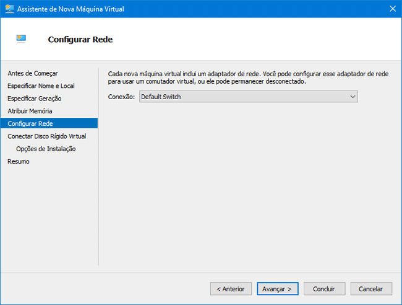Click the Configurar Rede page heading

pos(80,40)
